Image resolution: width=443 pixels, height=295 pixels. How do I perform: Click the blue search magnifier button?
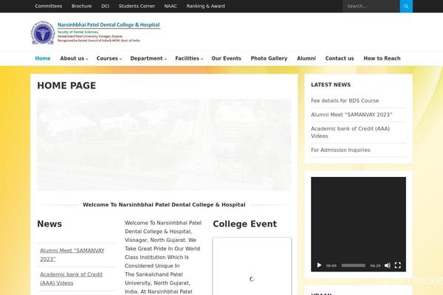(406, 6)
